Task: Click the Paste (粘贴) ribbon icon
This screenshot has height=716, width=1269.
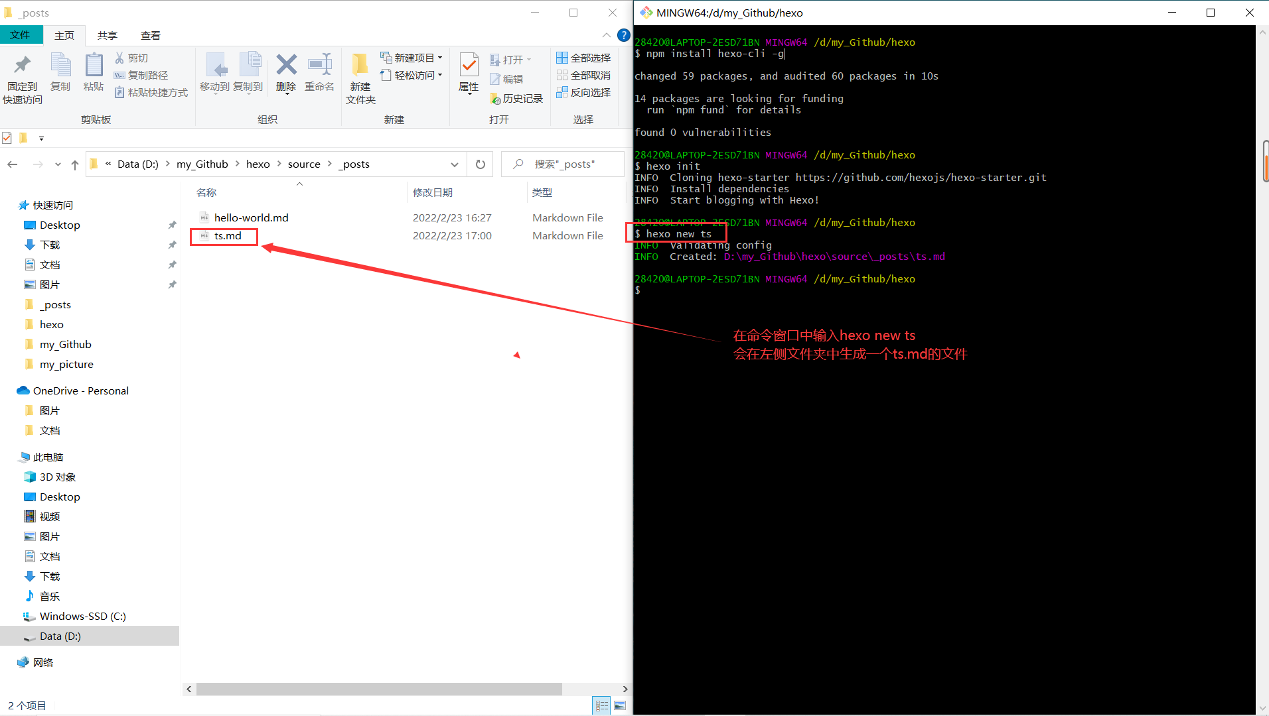Action: (94, 65)
